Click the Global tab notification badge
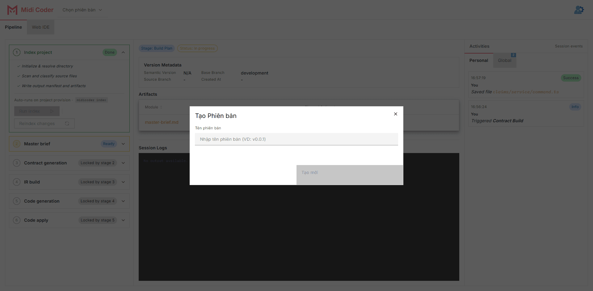This screenshot has height=291, width=593. pyautogui.click(x=513, y=55)
